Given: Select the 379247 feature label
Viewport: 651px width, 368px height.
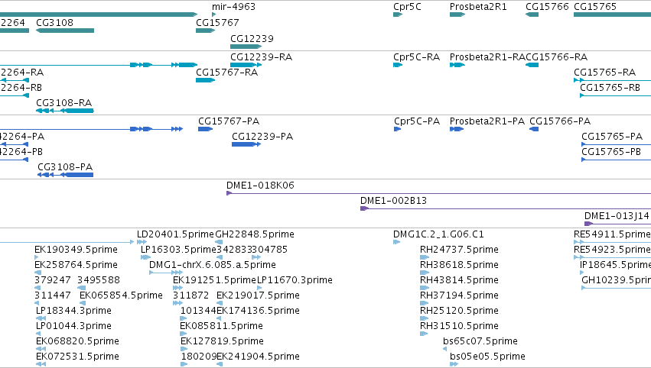Looking at the screenshot, I should click(52, 280).
